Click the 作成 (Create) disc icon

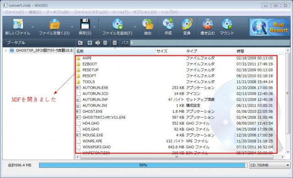pos(168,24)
